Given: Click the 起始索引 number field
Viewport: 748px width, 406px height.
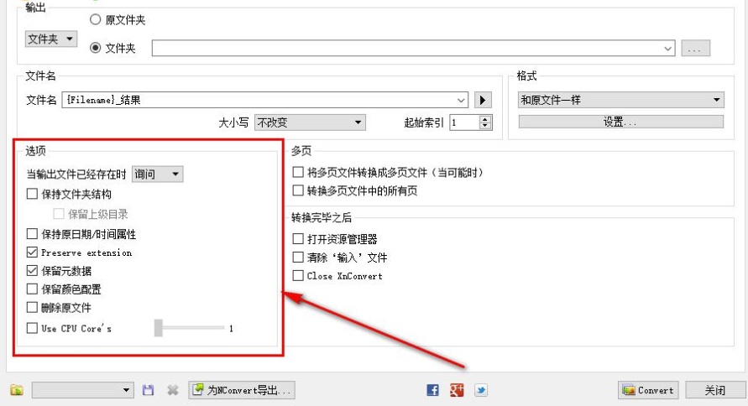Looking at the screenshot, I should 464,122.
